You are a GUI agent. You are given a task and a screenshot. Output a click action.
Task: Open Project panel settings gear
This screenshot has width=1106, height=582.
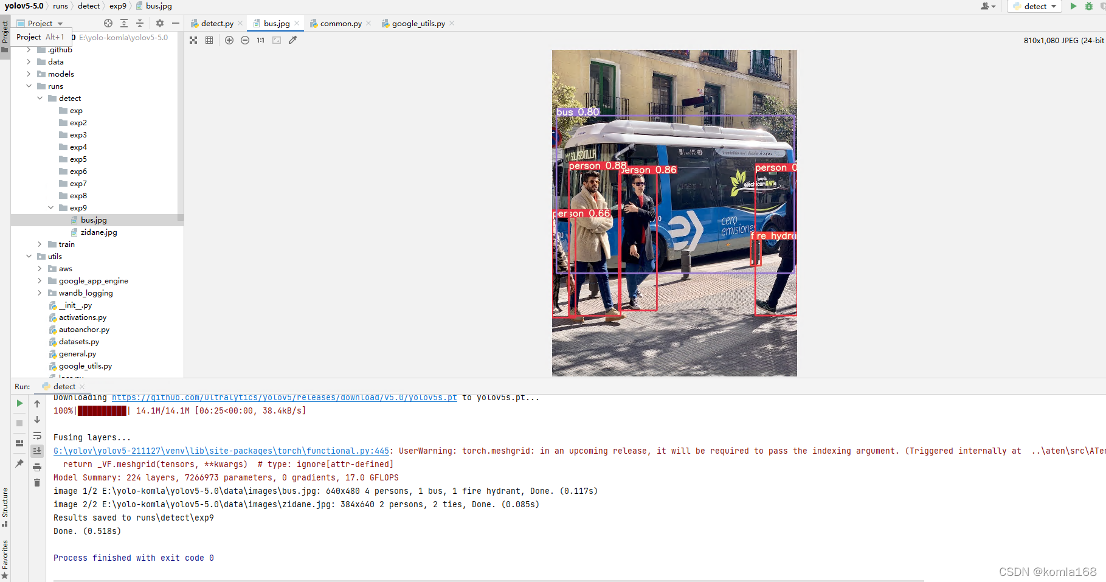pos(159,23)
